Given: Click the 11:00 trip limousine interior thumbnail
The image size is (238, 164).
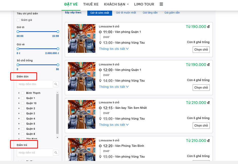Looking at the screenshot, I should click(81, 38).
